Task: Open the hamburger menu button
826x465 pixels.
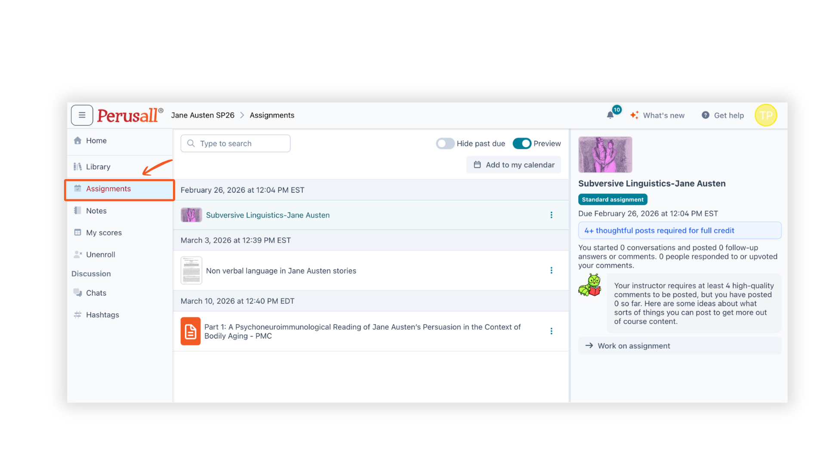Action: tap(82, 115)
